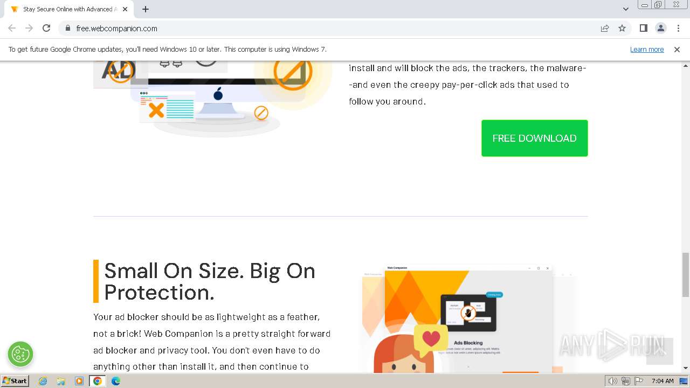
Task: Reload the current page
Action: (x=46, y=28)
